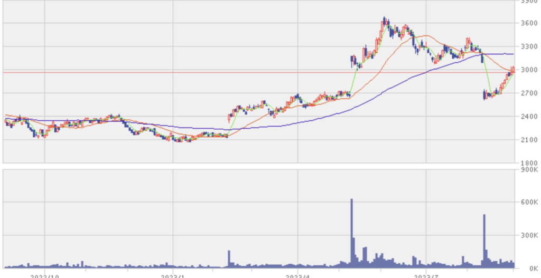Viewport: 541px width, 278px height.
Task: Pick the 2023/7 date axis label
Action: [x=426, y=275]
